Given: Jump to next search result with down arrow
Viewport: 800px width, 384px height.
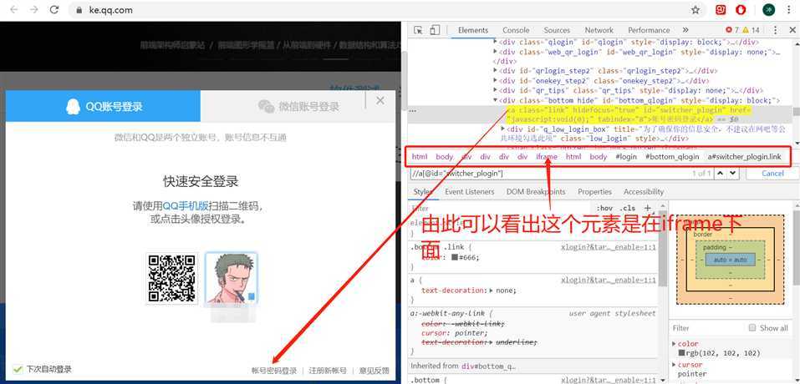Looking at the screenshot, I should click(733, 173).
